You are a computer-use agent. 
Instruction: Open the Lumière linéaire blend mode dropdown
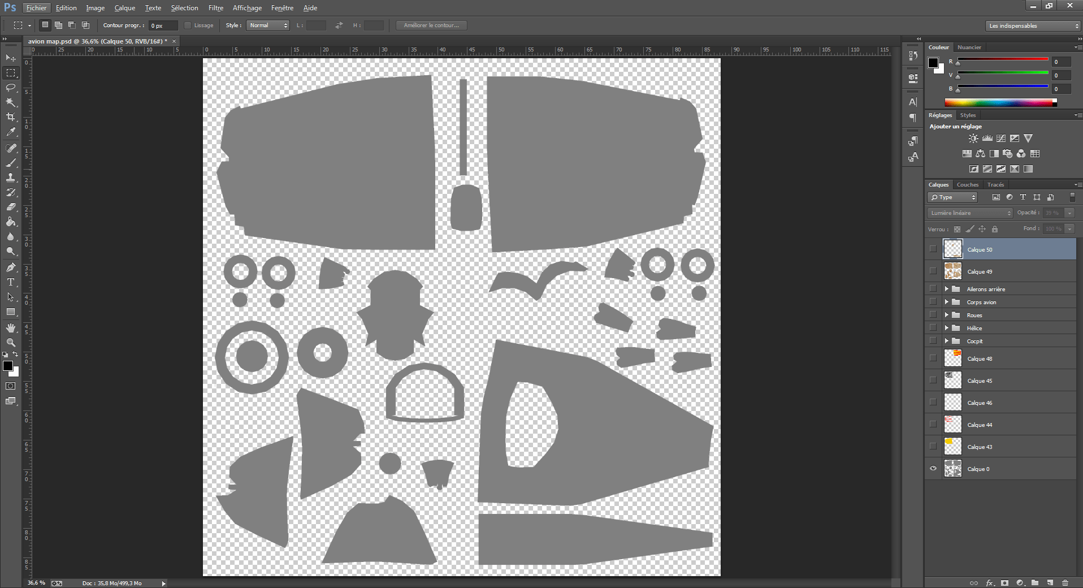970,213
